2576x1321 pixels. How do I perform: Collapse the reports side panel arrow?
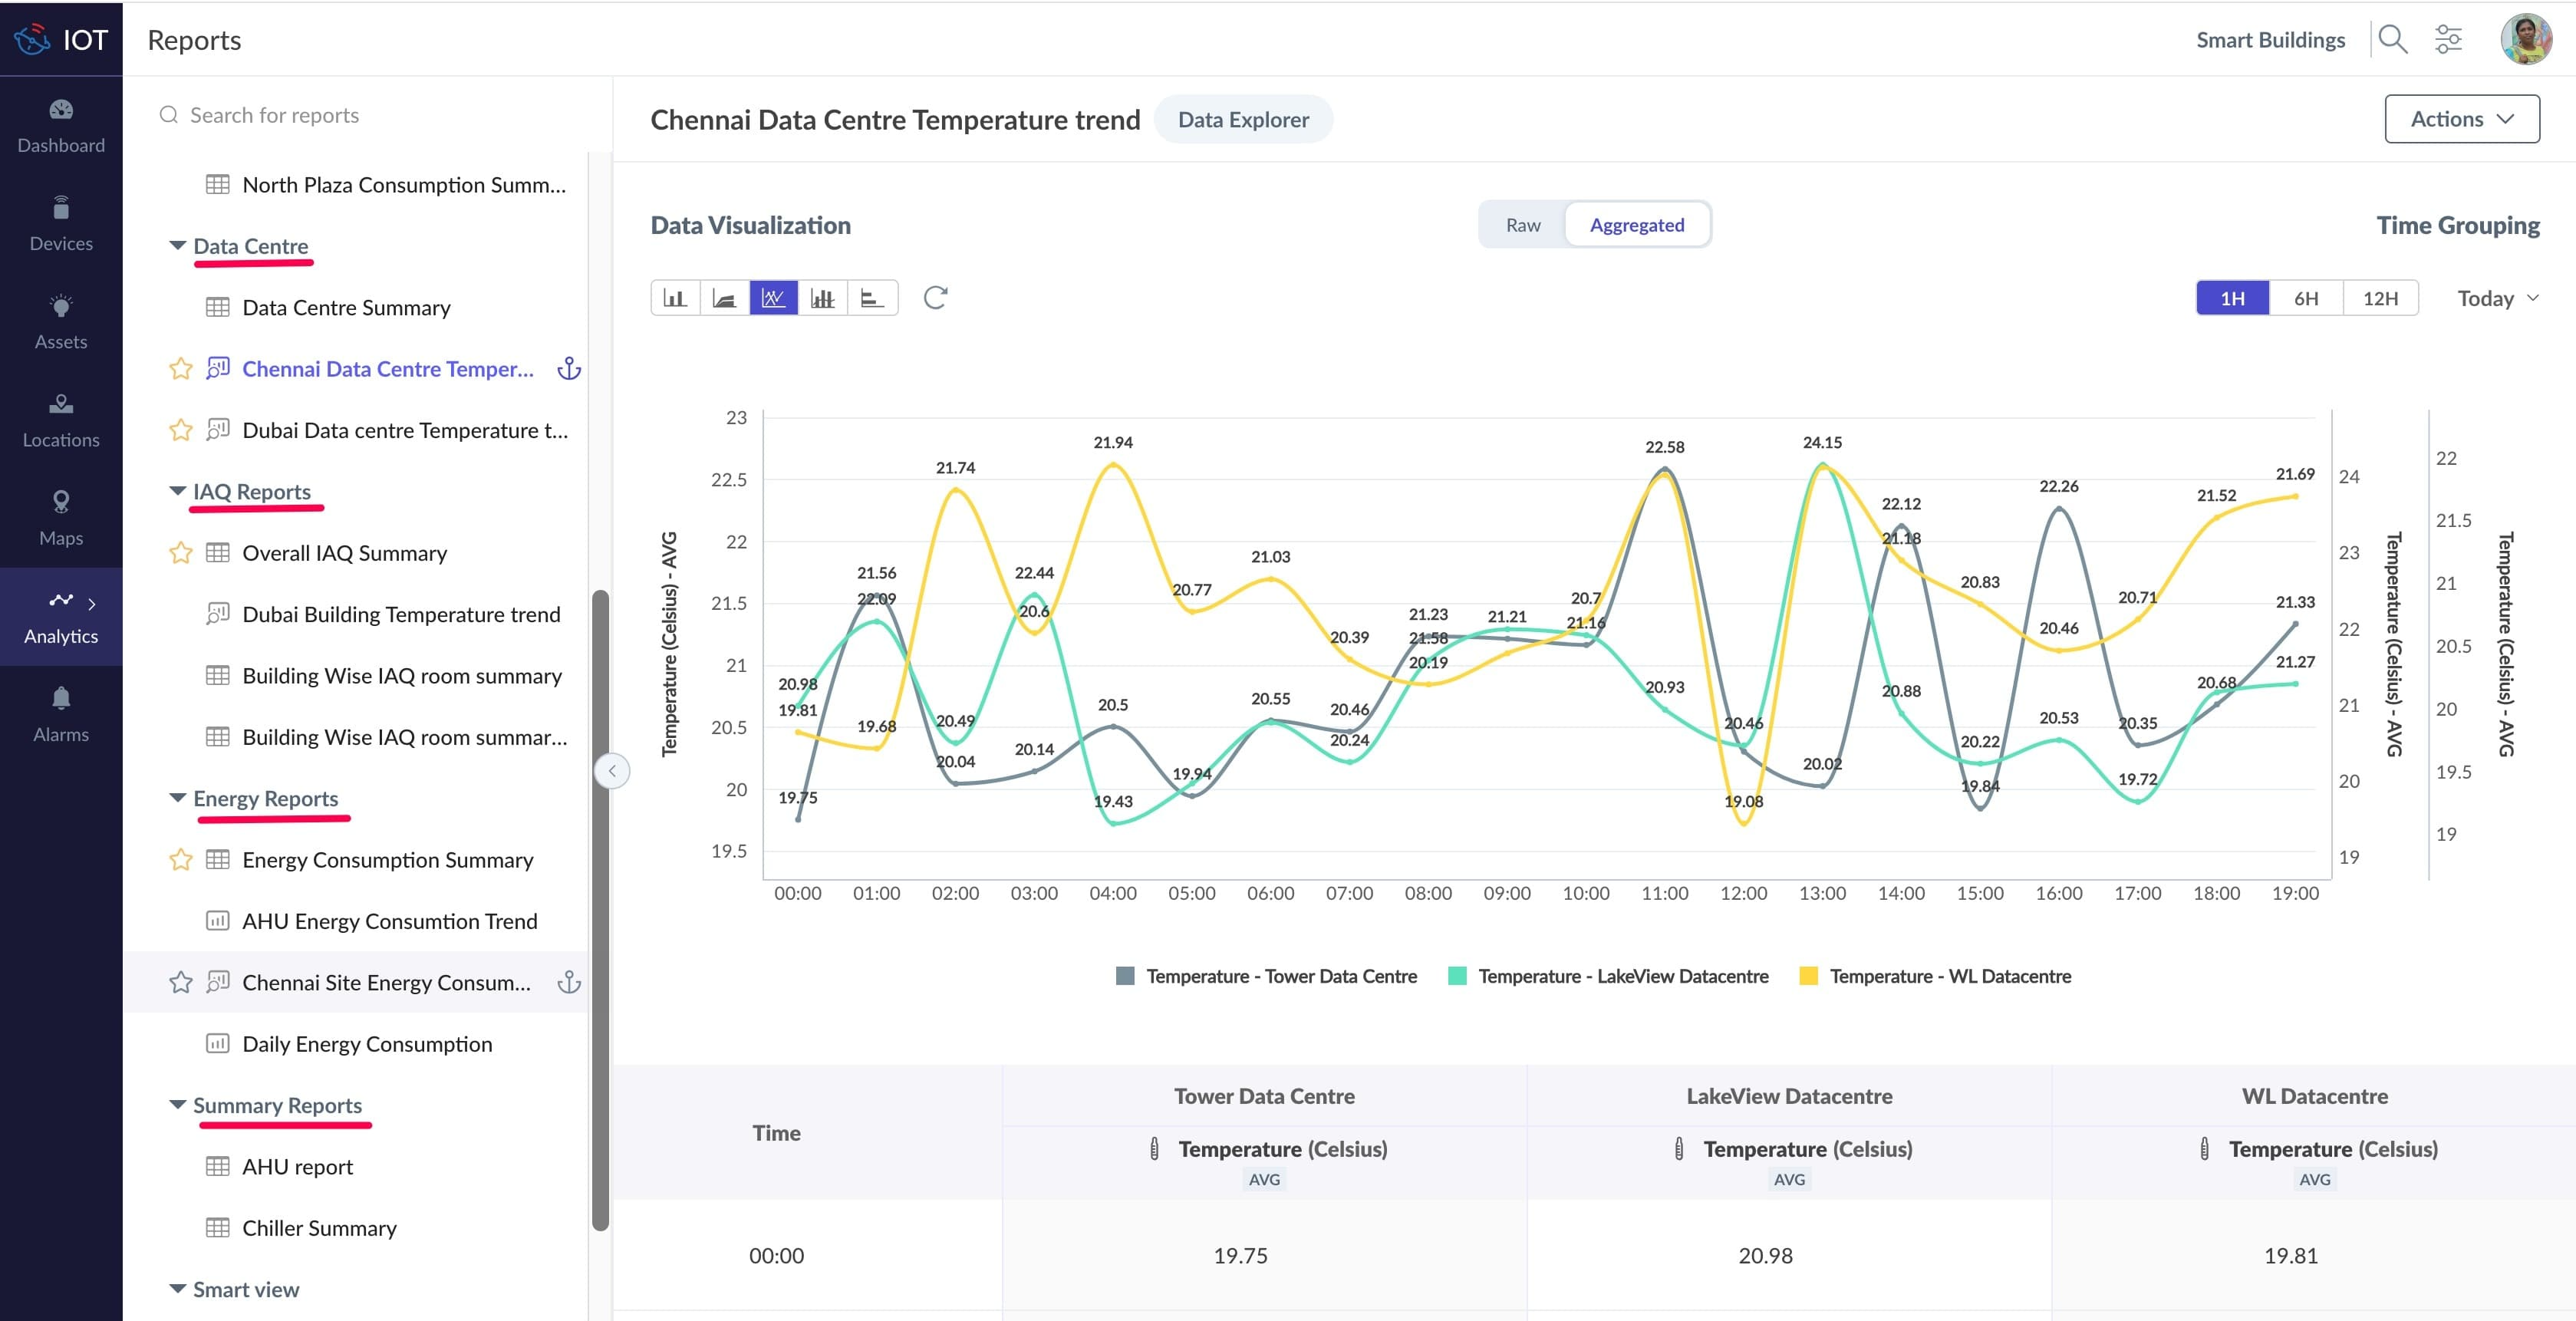click(612, 771)
